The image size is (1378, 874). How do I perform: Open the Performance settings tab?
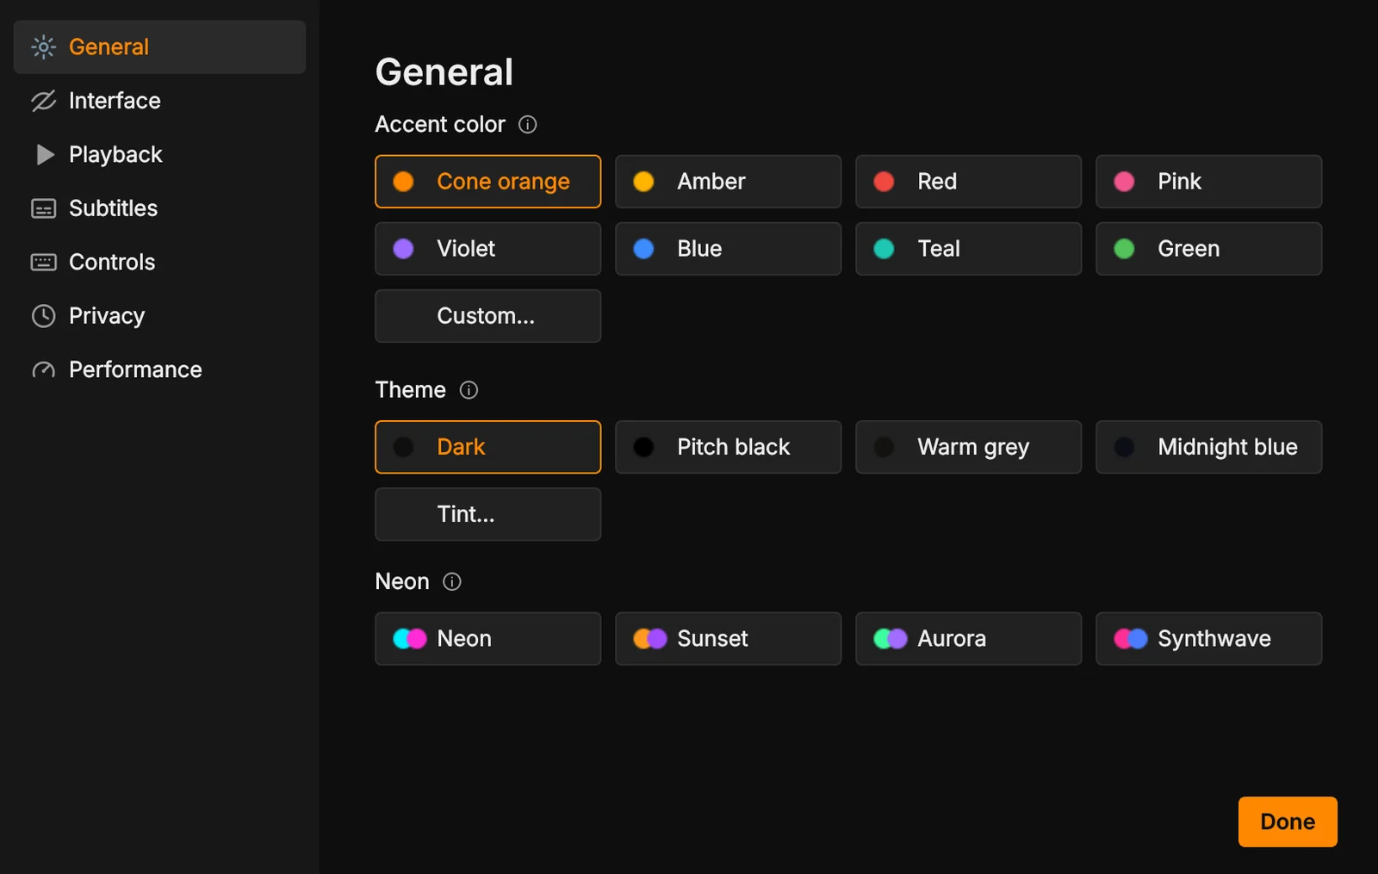coord(159,369)
